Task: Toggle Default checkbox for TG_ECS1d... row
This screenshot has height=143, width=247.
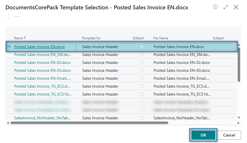Action: (x=142, y=94)
